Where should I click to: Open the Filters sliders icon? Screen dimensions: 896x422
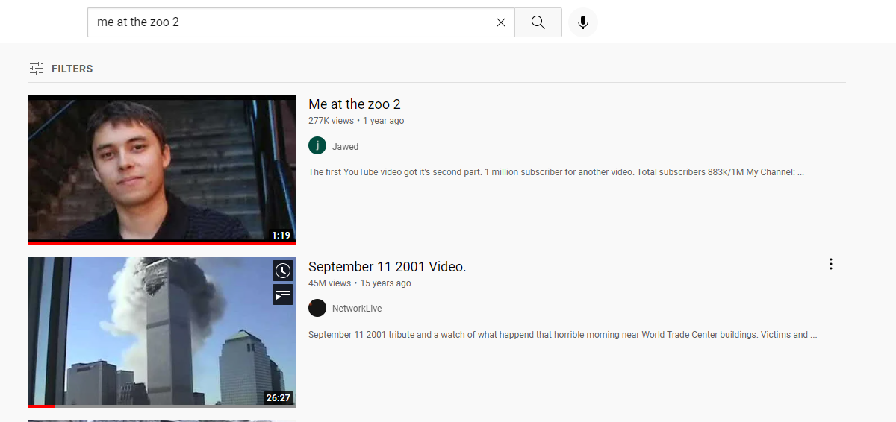coord(37,69)
